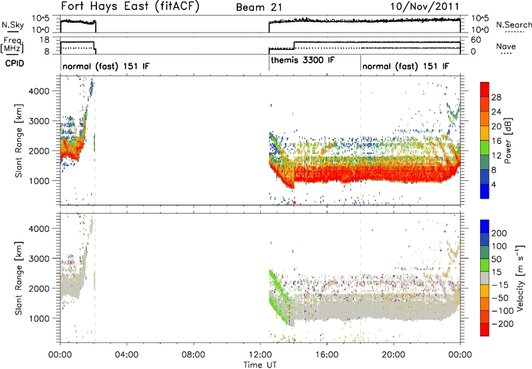Click the 'Time UT' axis title

pos(260,365)
